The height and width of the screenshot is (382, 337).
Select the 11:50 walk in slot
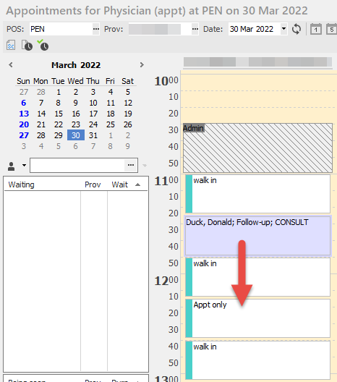click(x=257, y=277)
